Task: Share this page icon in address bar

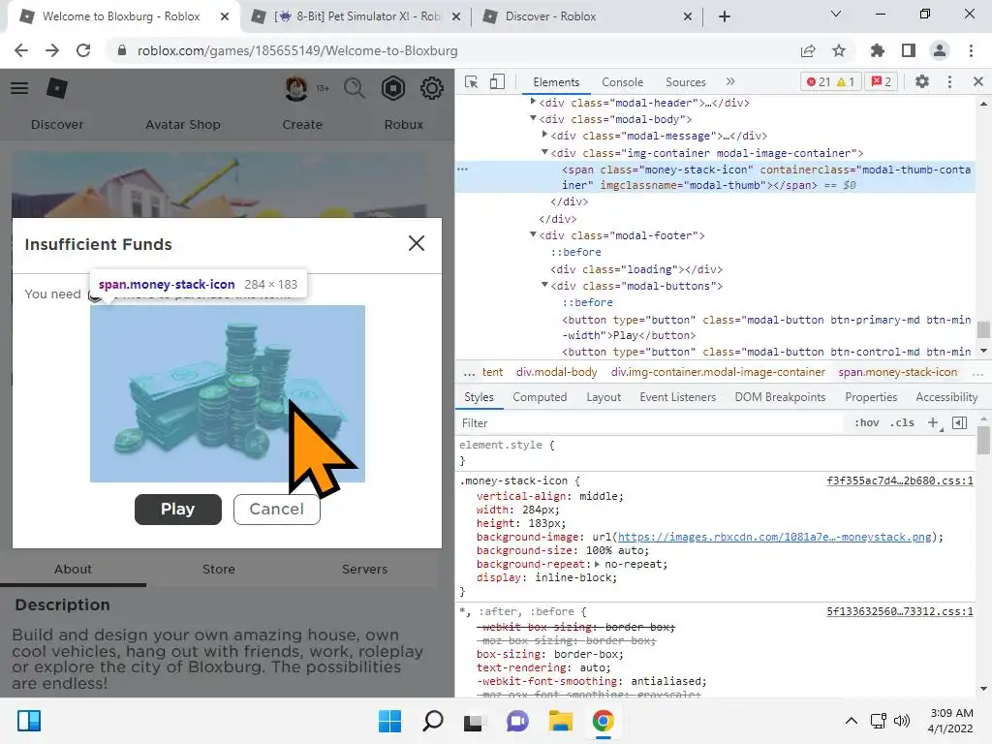Action: 808,50
